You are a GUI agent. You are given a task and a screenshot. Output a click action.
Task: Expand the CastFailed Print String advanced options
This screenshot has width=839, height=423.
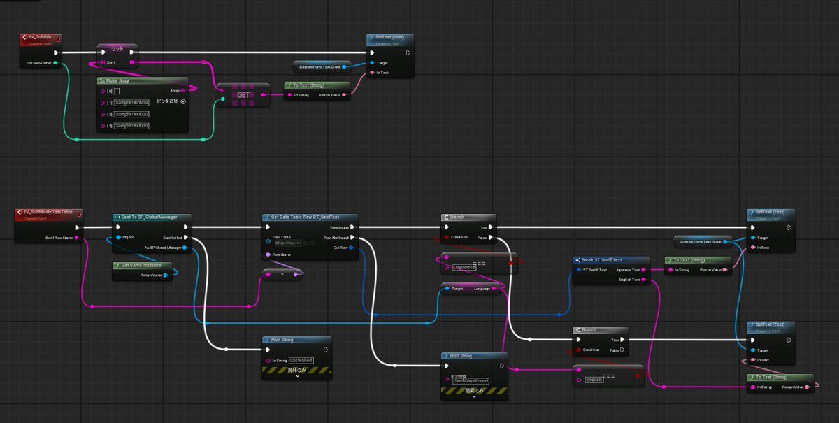[x=296, y=376]
